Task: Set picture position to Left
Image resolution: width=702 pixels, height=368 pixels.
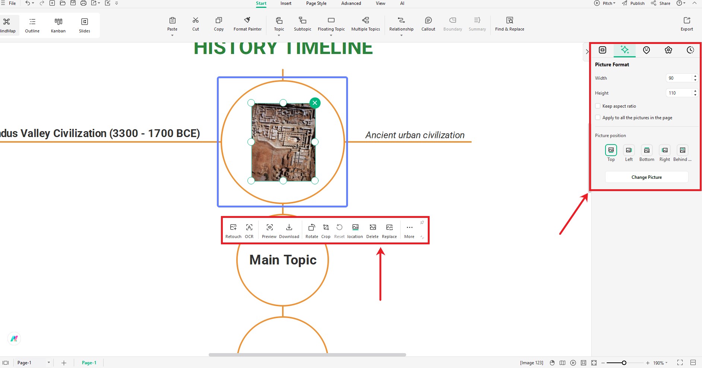Action: tap(629, 150)
